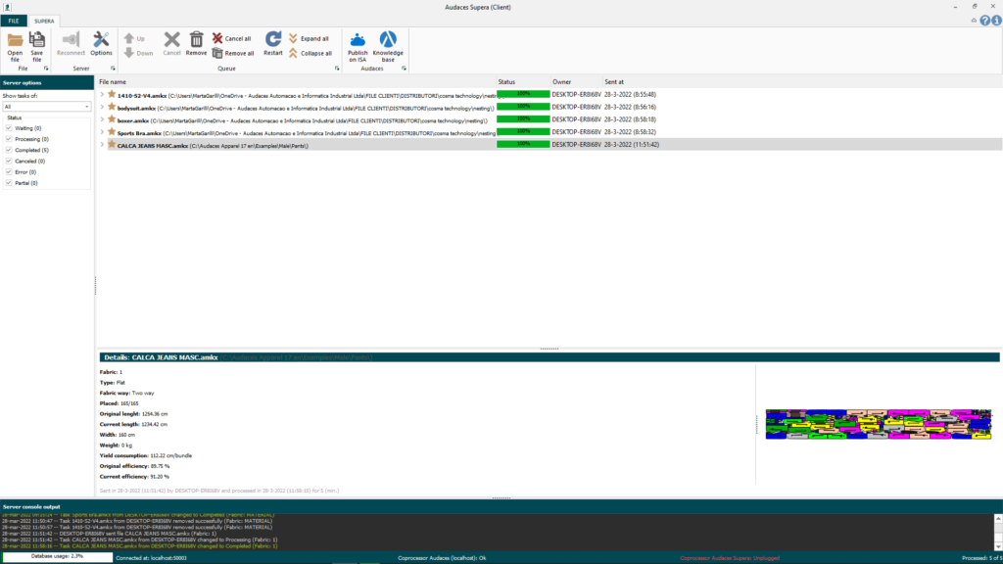Click the help question mark icon
Image resolution: width=1003 pixels, height=564 pixels.
(x=985, y=22)
